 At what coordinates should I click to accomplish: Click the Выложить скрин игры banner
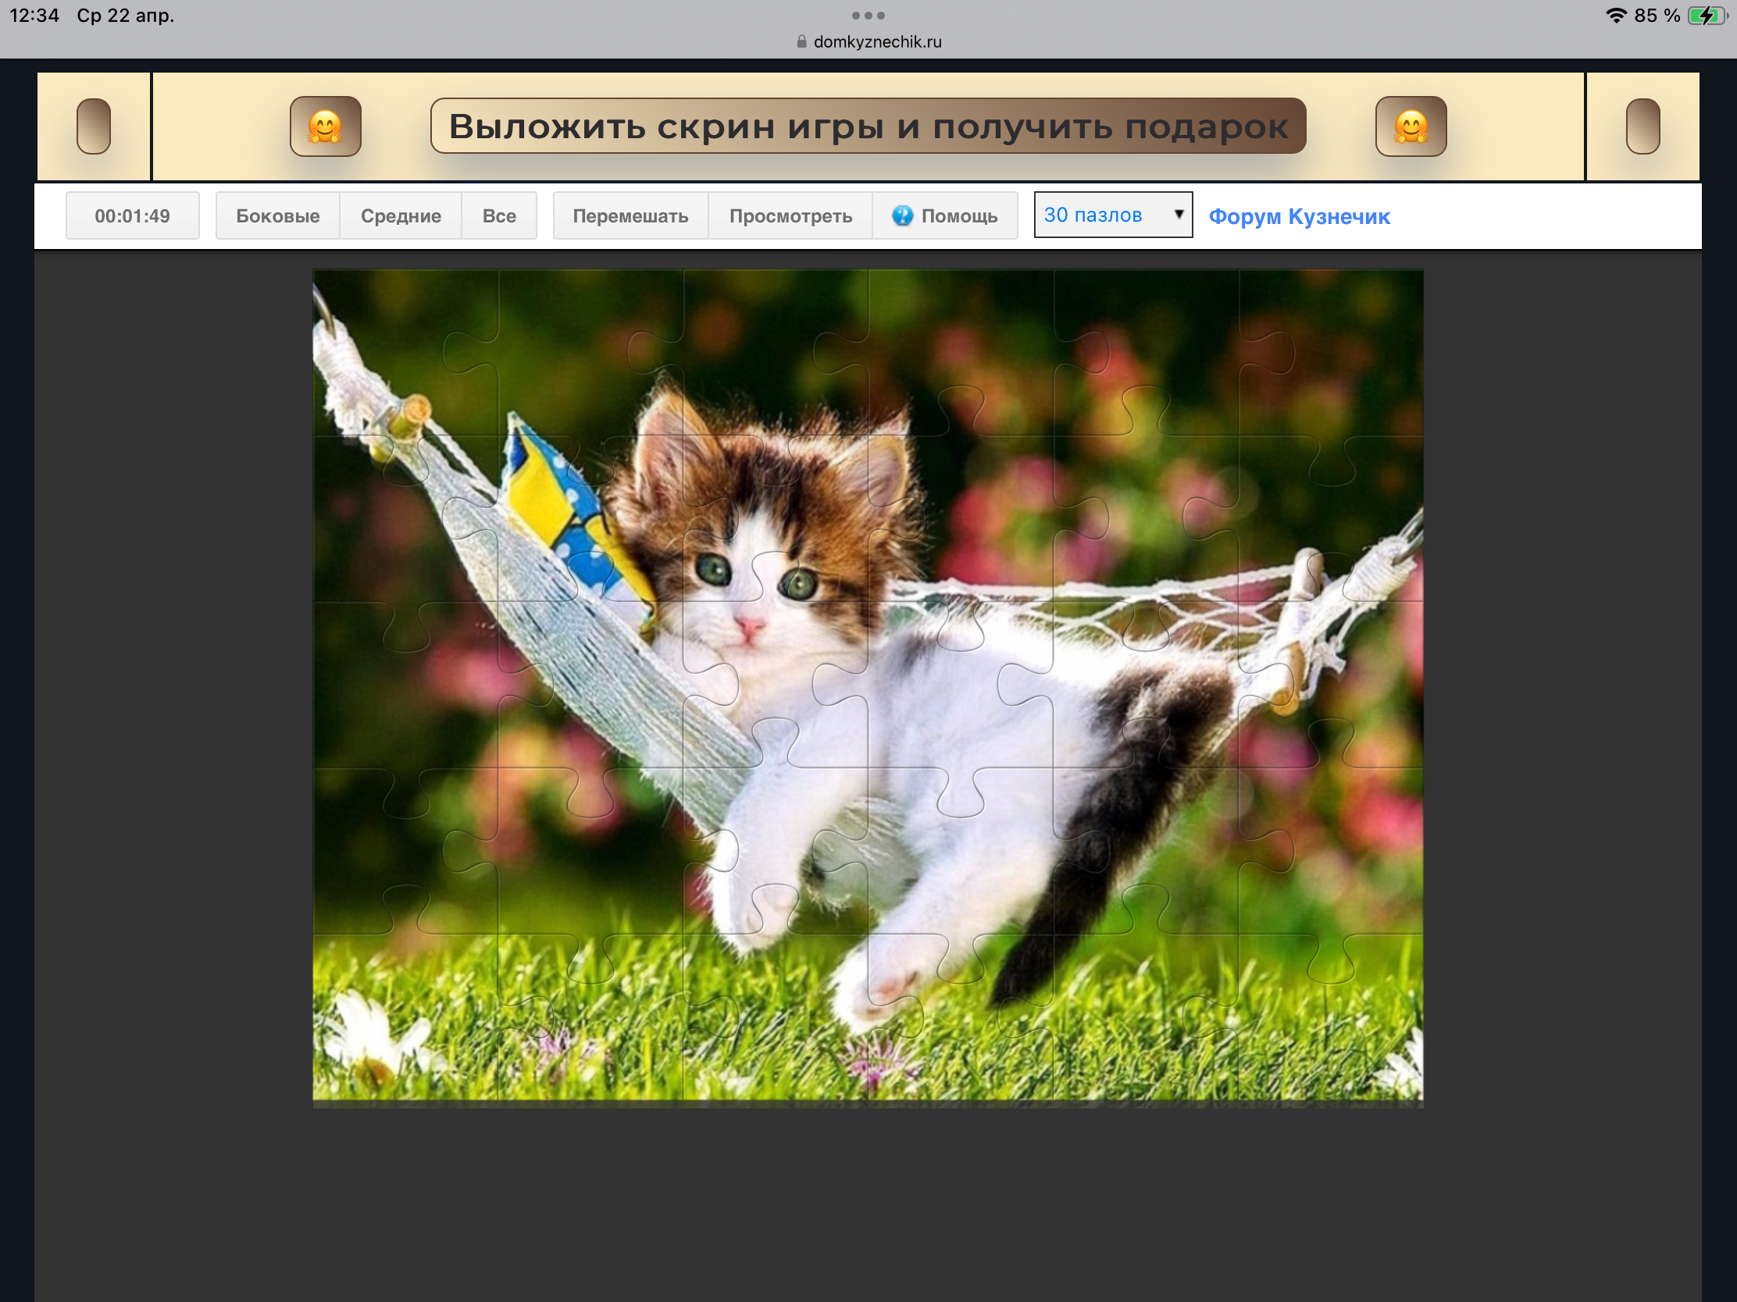(x=868, y=126)
